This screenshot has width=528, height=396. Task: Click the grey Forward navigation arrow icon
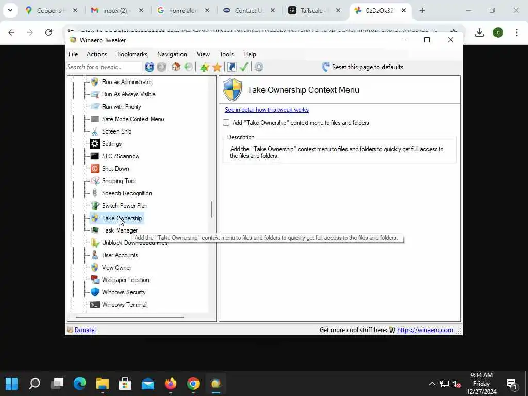tap(161, 67)
